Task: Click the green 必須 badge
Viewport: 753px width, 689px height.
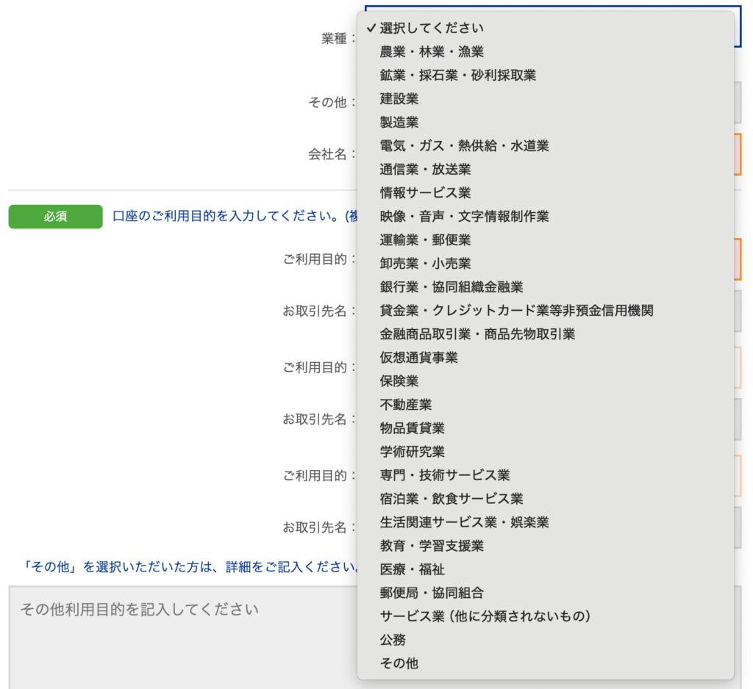Action: [x=55, y=217]
